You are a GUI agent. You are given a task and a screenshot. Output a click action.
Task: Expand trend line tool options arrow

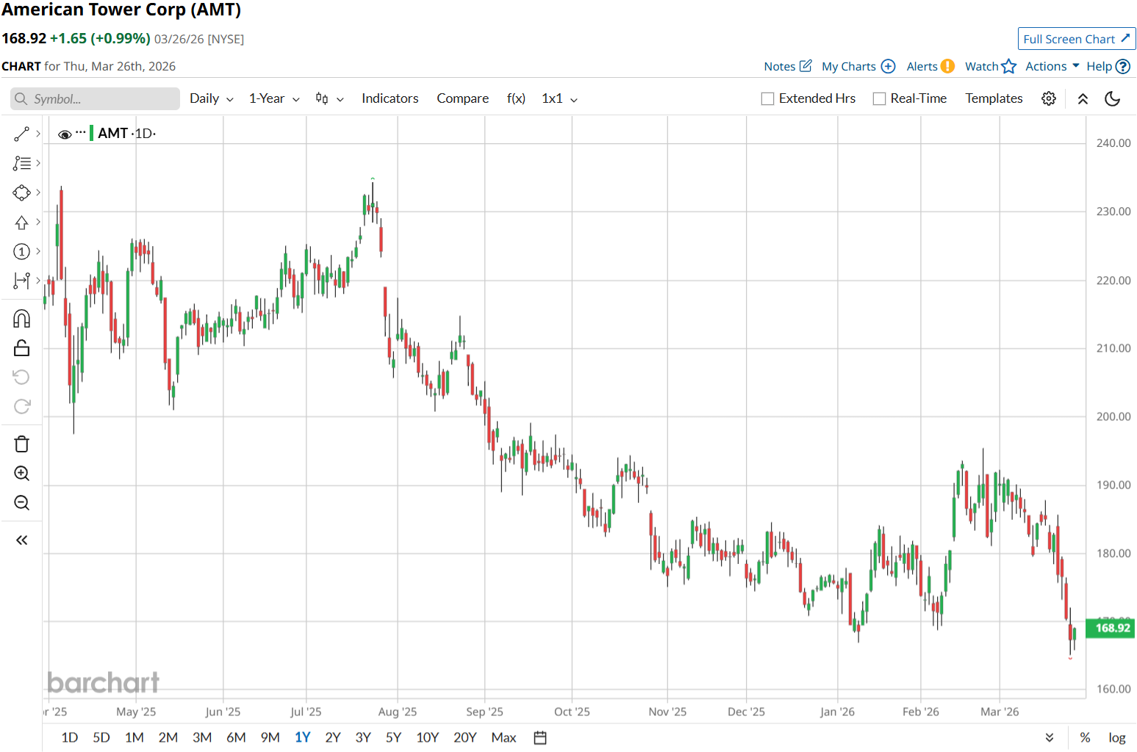38,134
